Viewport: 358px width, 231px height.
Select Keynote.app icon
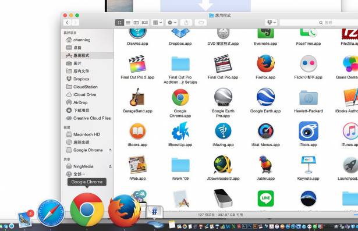pyautogui.click(x=308, y=165)
